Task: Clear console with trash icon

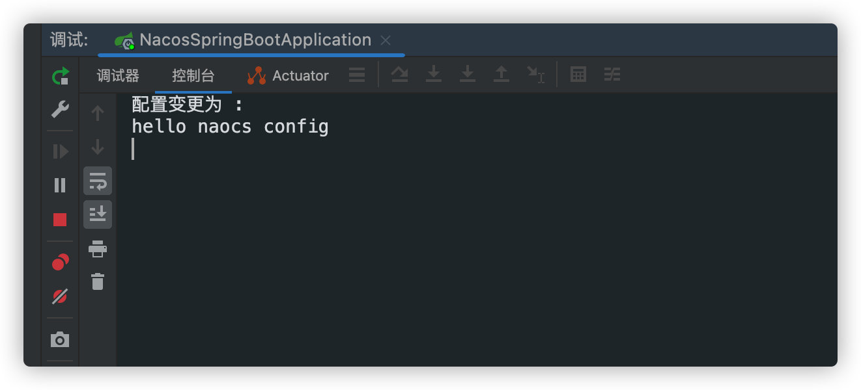Action: pos(98,281)
